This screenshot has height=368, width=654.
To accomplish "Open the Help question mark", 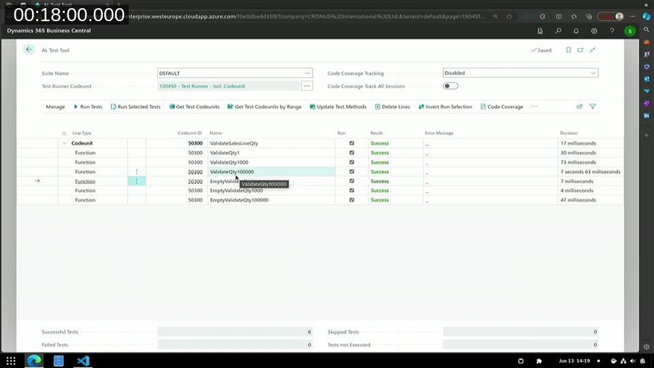I will coord(612,31).
